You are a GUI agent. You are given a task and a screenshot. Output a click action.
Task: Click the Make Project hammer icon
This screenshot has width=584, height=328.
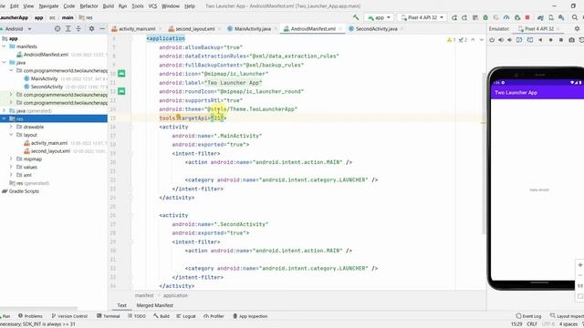[x=356, y=17]
